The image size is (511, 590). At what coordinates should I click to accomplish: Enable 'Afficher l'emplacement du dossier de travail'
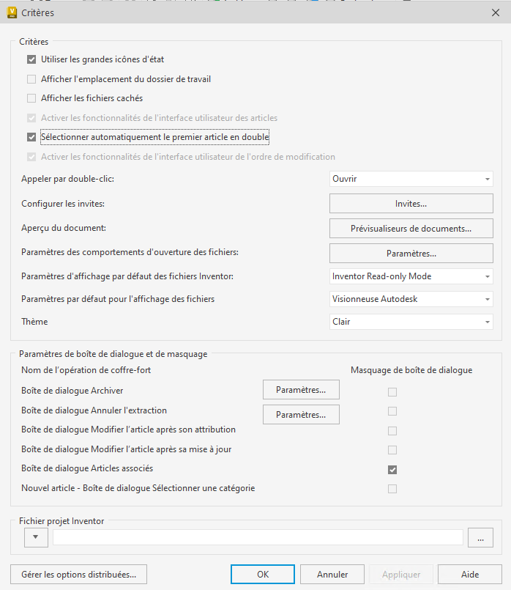click(31, 79)
